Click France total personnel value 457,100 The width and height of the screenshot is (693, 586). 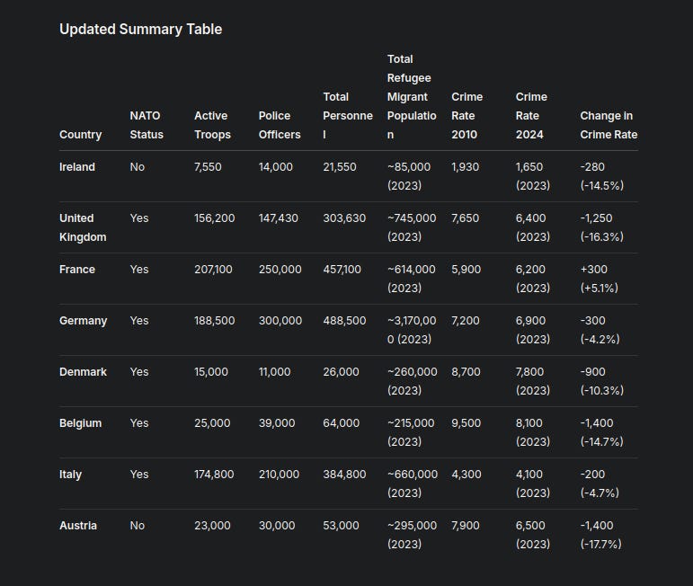pos(342,270)
